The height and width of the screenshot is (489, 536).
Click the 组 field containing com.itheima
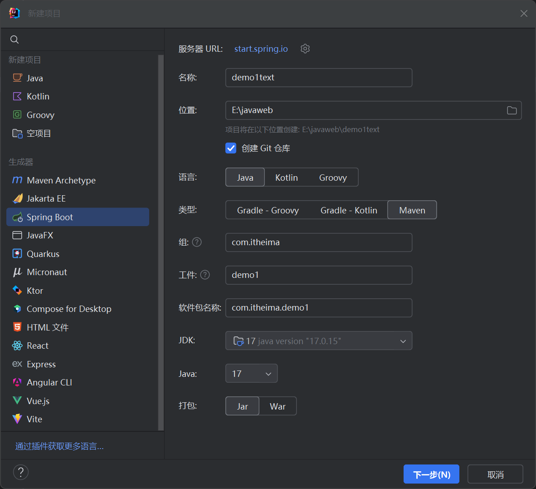tap(319, 242)
